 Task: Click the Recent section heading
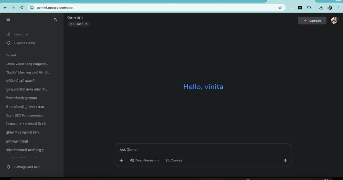[x=11, y=55]
